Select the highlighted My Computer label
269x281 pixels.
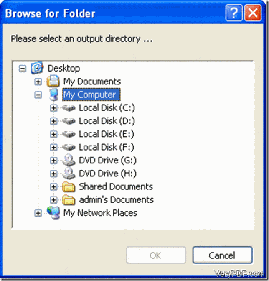coord(91,95)
